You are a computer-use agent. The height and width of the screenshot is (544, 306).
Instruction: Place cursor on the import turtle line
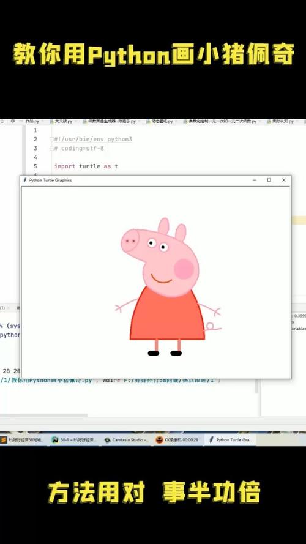[86, 166]
